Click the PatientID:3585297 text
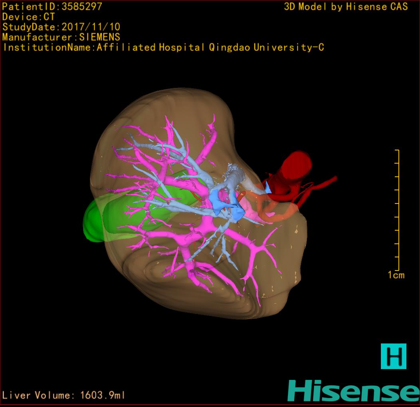Viewport: 420px width, 407px height. click(x=52, y=6)
